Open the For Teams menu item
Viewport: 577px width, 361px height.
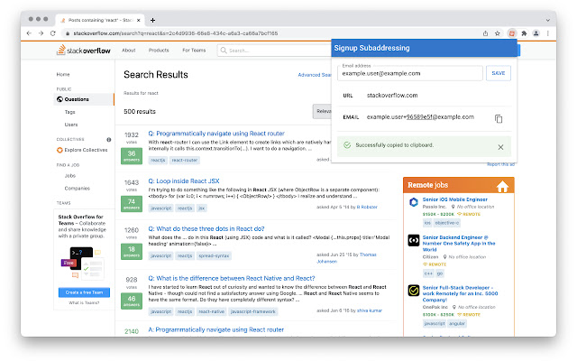[194, 51]
